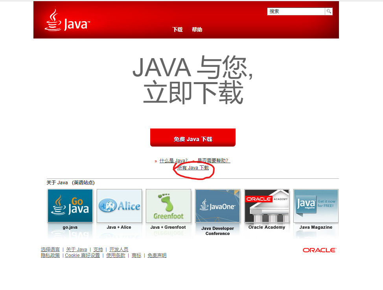The image size is (383, 290).
Task: Open the 开发人员 footer link
Action: point(119,250)
